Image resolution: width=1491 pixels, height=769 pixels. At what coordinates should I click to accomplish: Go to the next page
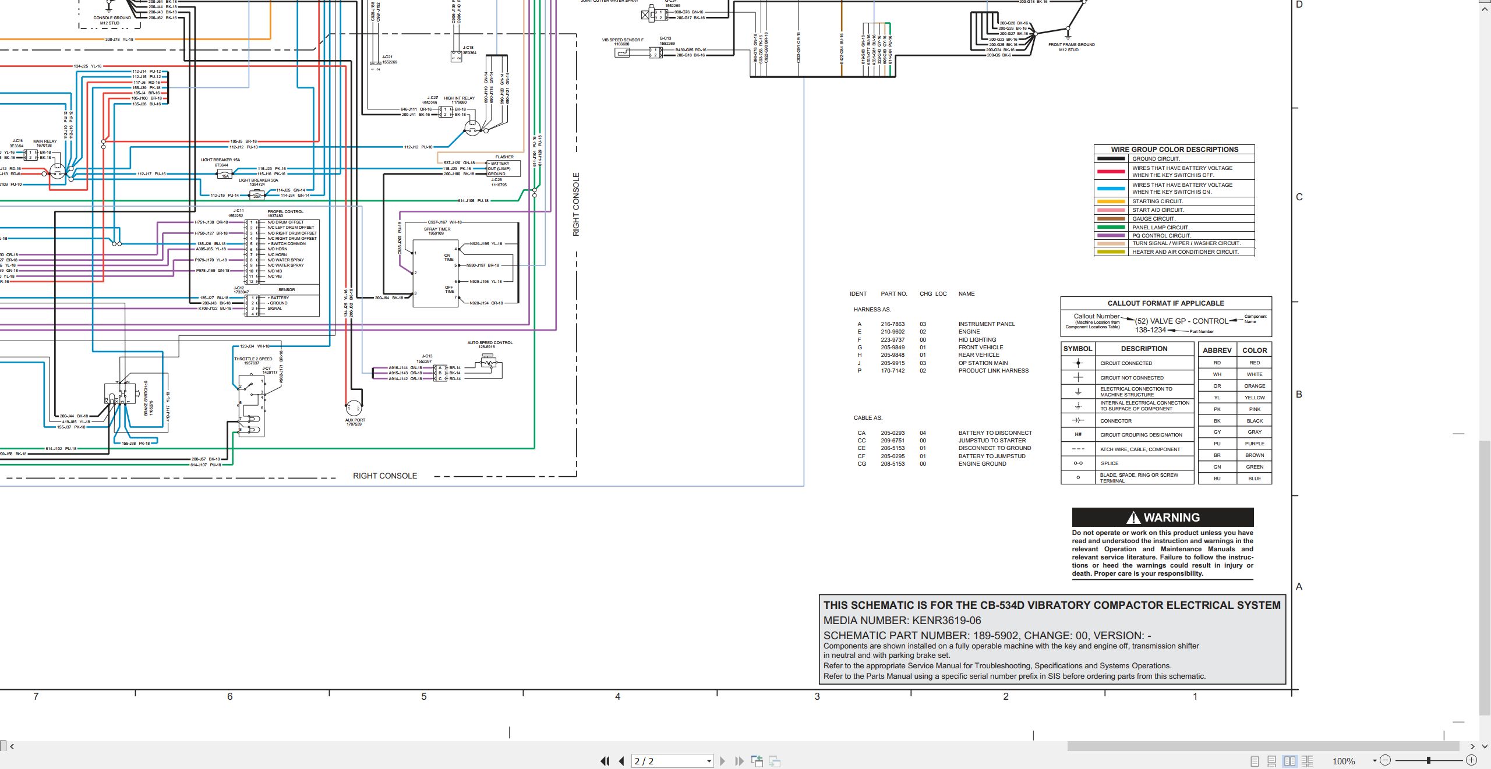(723, 761)
